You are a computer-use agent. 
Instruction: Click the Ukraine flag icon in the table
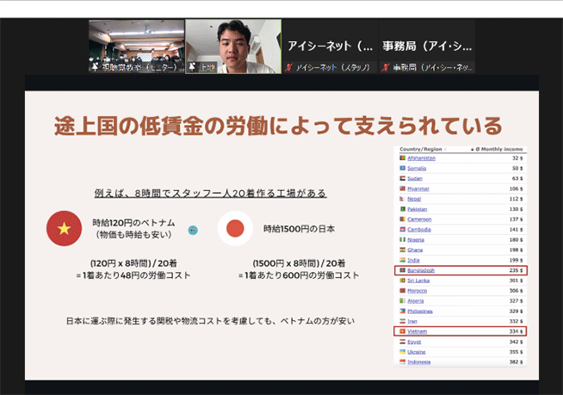click(x=403, y=352)
